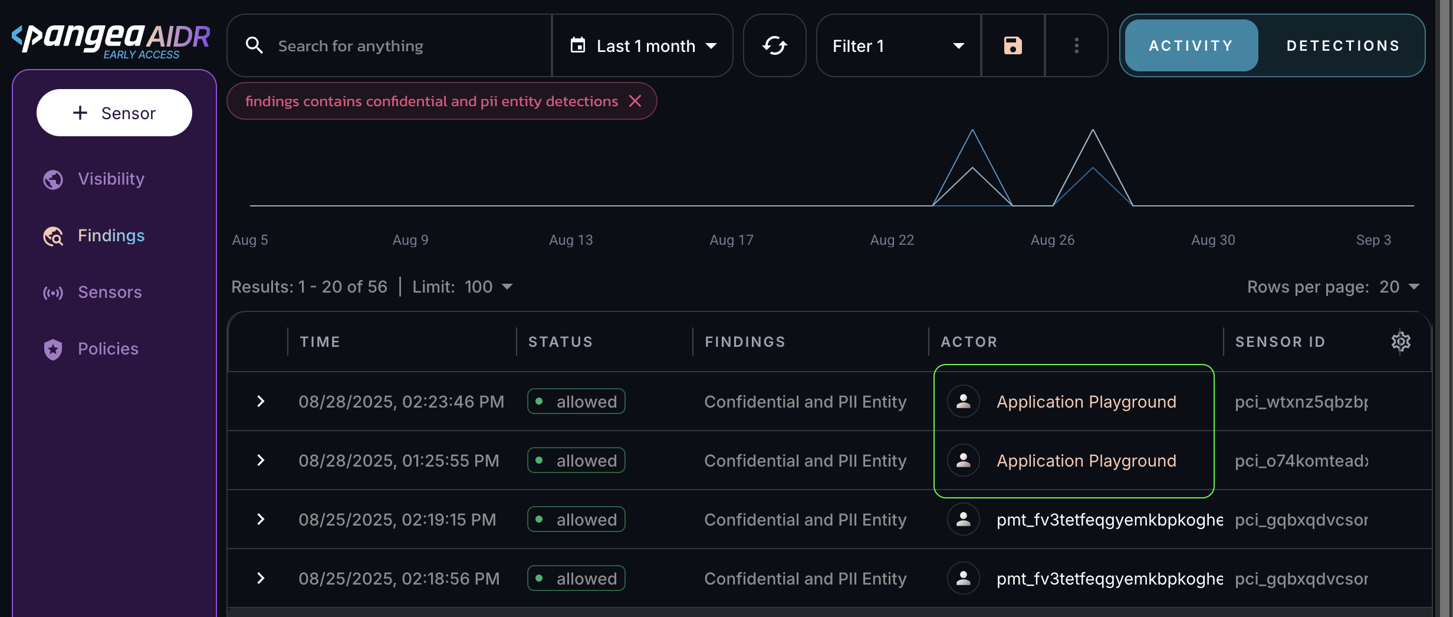
Task: Click the pmt_fv3tetfeqgyemkbpkoghe actor in 02:18:56 PM row
Action: tap(1109, 578)
